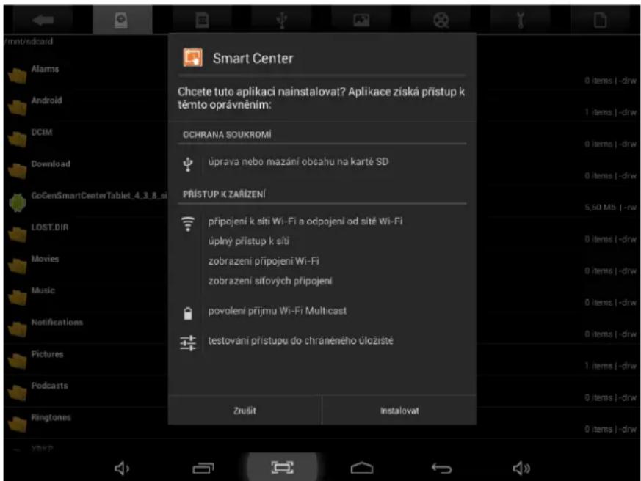Tap the Ringtones folder icon

click(x=17, y=425)
